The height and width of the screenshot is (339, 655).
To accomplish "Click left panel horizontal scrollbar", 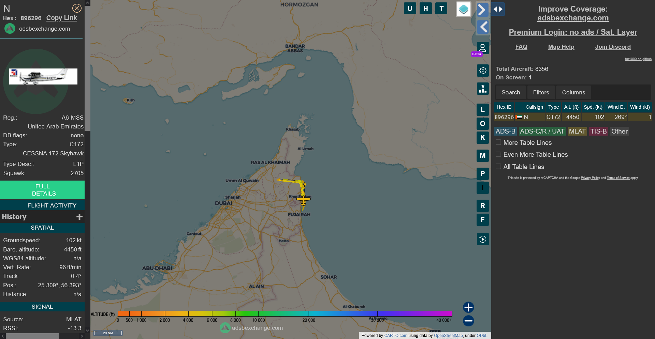I will coord(32,336).
